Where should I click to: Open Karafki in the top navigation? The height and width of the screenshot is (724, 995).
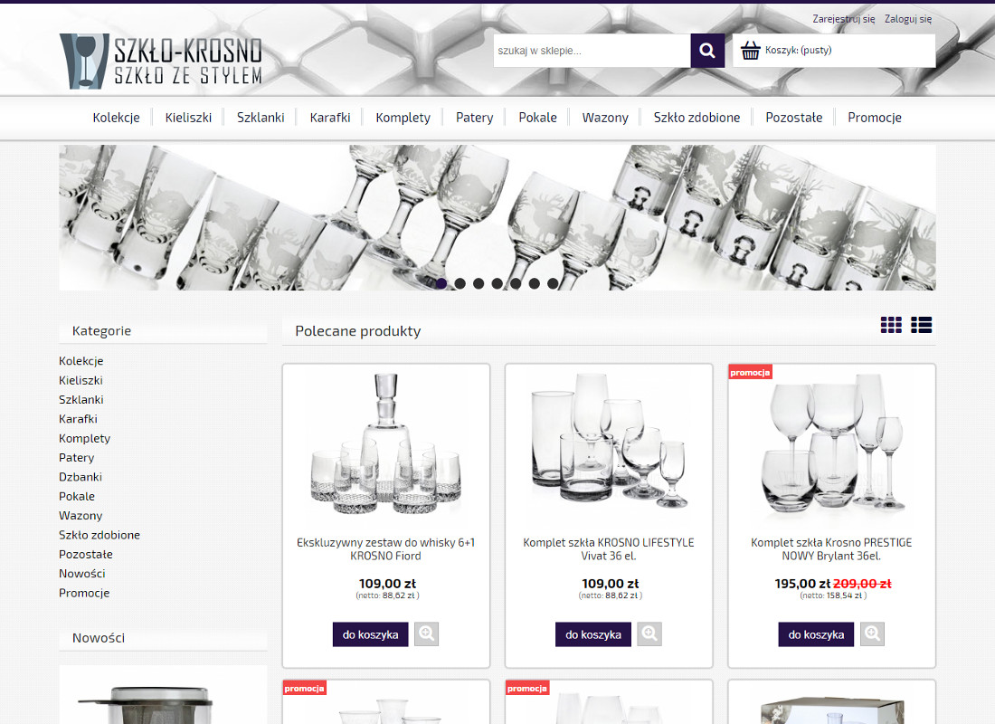pyautogui.click(x=330, y=118)
